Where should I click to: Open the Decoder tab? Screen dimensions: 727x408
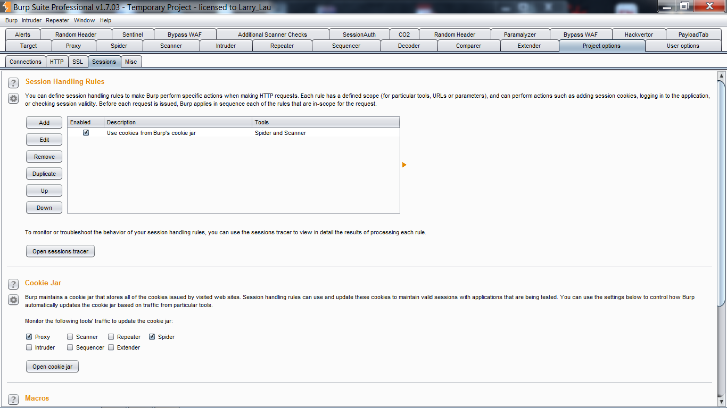tap(409, 46)
